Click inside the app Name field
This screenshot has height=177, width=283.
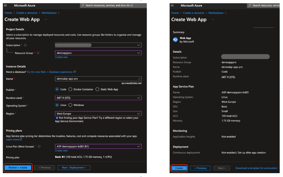(x=98, y=78)
